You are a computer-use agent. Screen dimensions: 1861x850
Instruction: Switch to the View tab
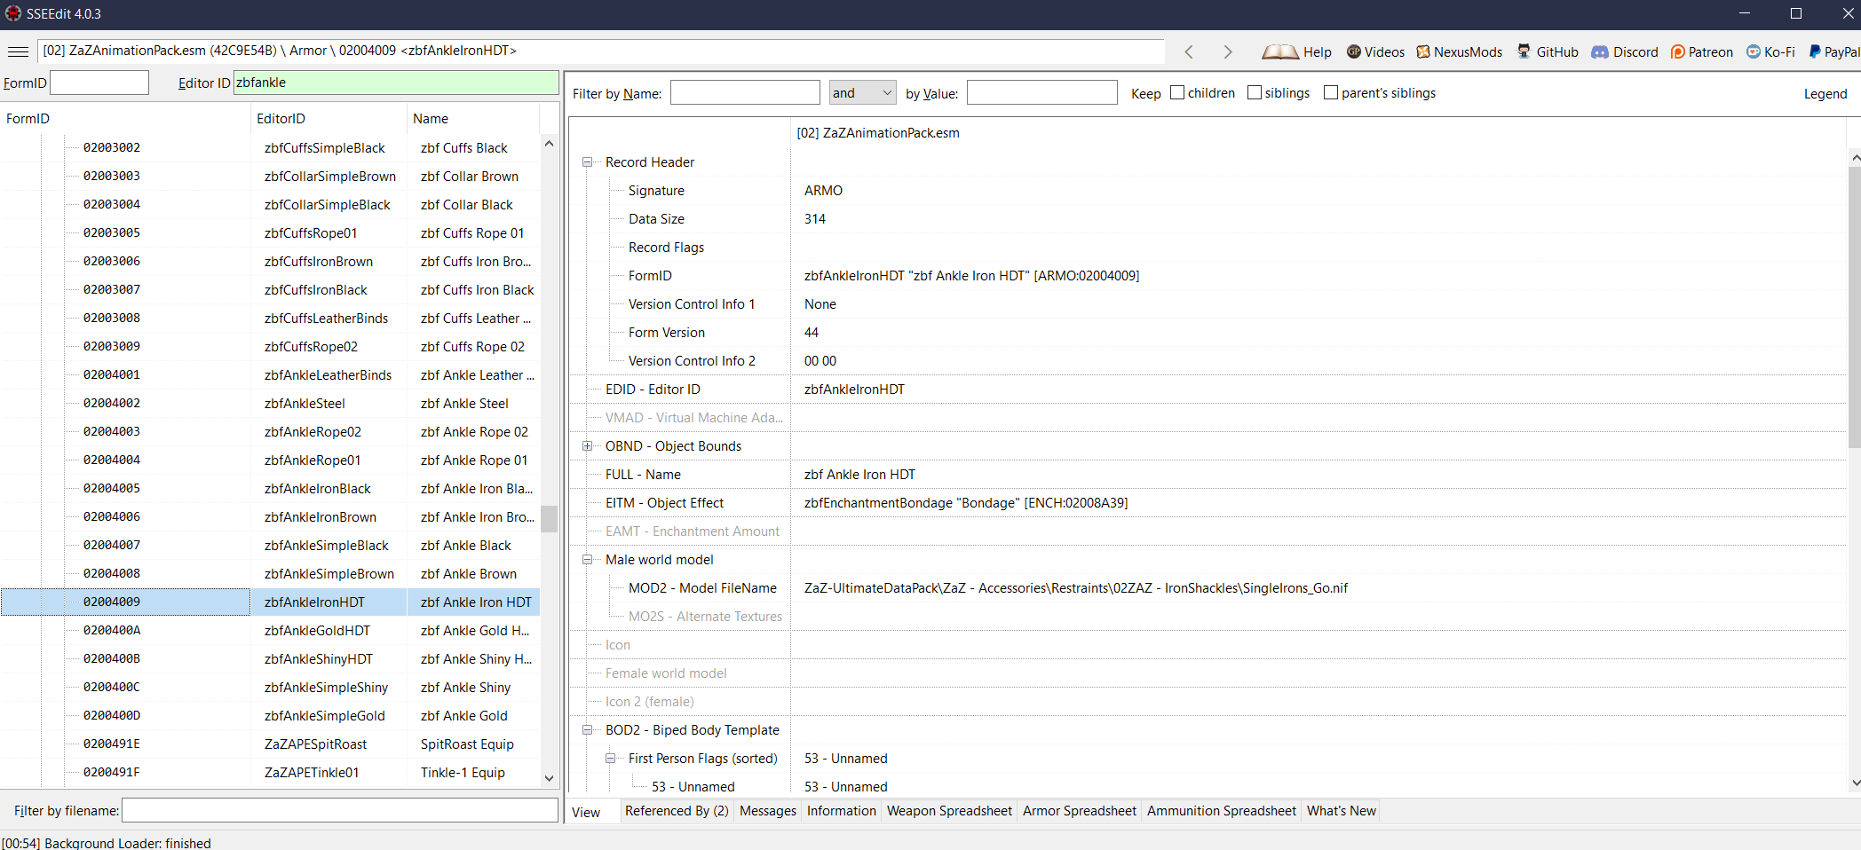tap(586, 812)
